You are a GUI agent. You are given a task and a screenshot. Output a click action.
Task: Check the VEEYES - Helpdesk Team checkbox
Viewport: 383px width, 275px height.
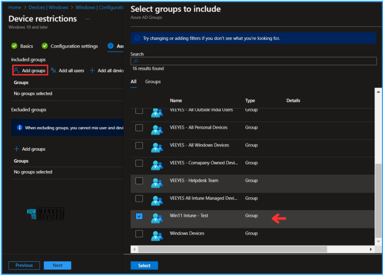(139, 181)
